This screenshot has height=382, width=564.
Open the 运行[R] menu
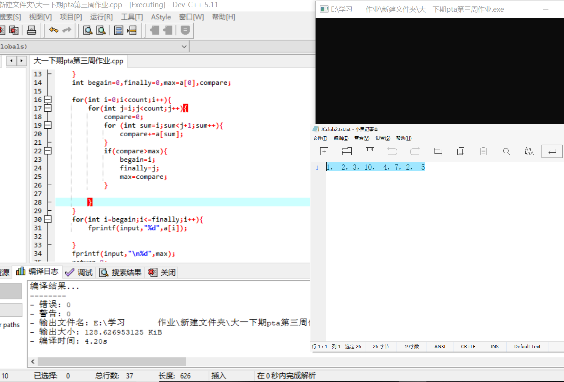coord(101,17)
